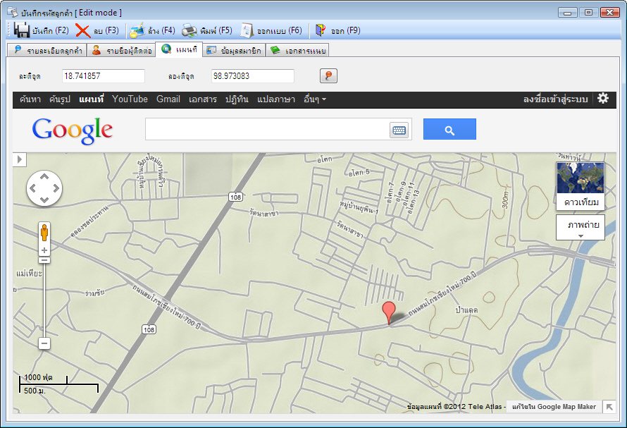Screen dimensions: 627x428
Task: Open the Design (F6) document icon
Action: point(247,31)
